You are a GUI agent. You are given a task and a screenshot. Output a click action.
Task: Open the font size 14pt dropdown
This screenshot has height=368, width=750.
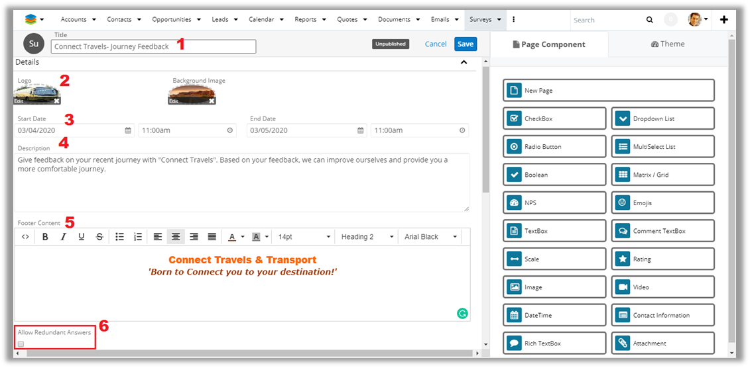[304, 237]
